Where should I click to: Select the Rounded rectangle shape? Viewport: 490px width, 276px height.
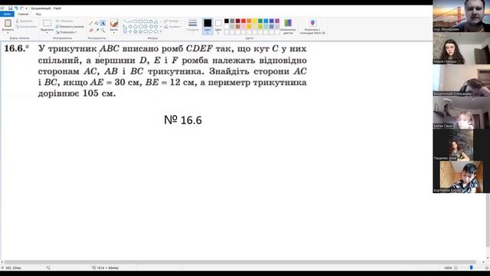tap(145, 21)
